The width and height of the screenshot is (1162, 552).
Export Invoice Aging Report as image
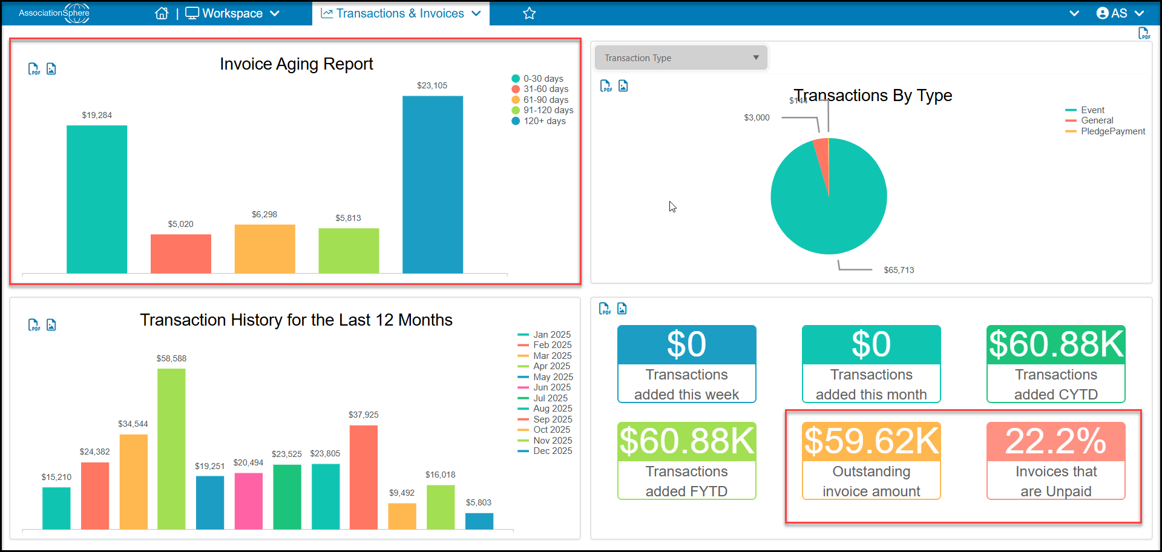(51, 69)
